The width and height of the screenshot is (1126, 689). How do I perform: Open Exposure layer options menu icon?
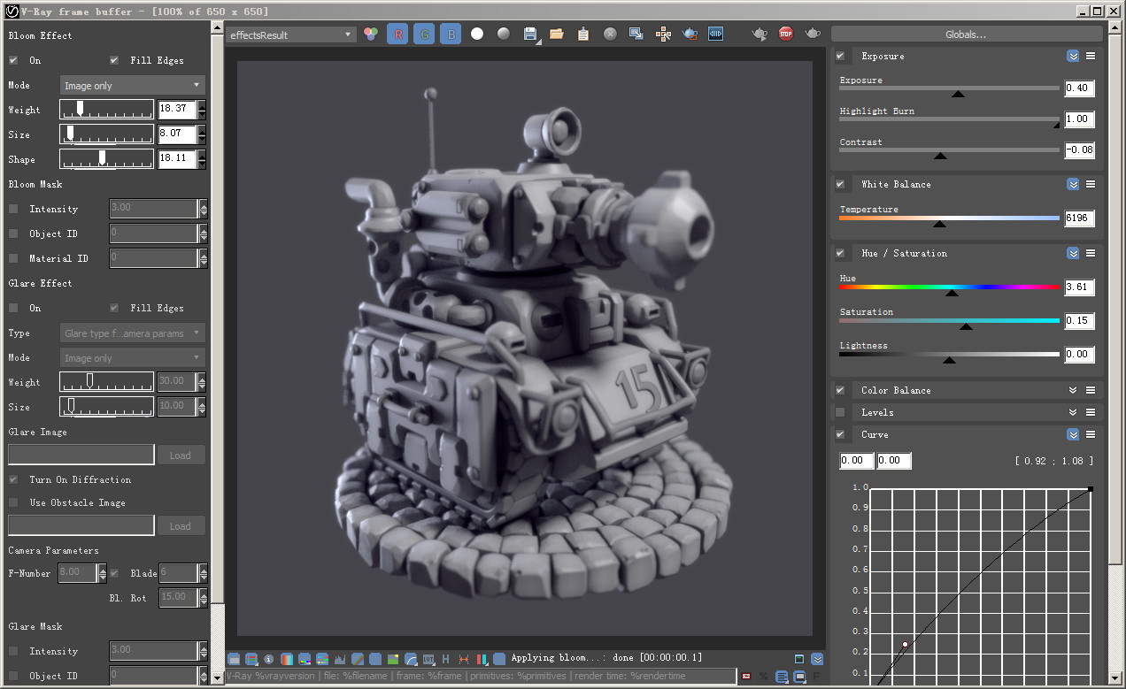(1091, 56)
